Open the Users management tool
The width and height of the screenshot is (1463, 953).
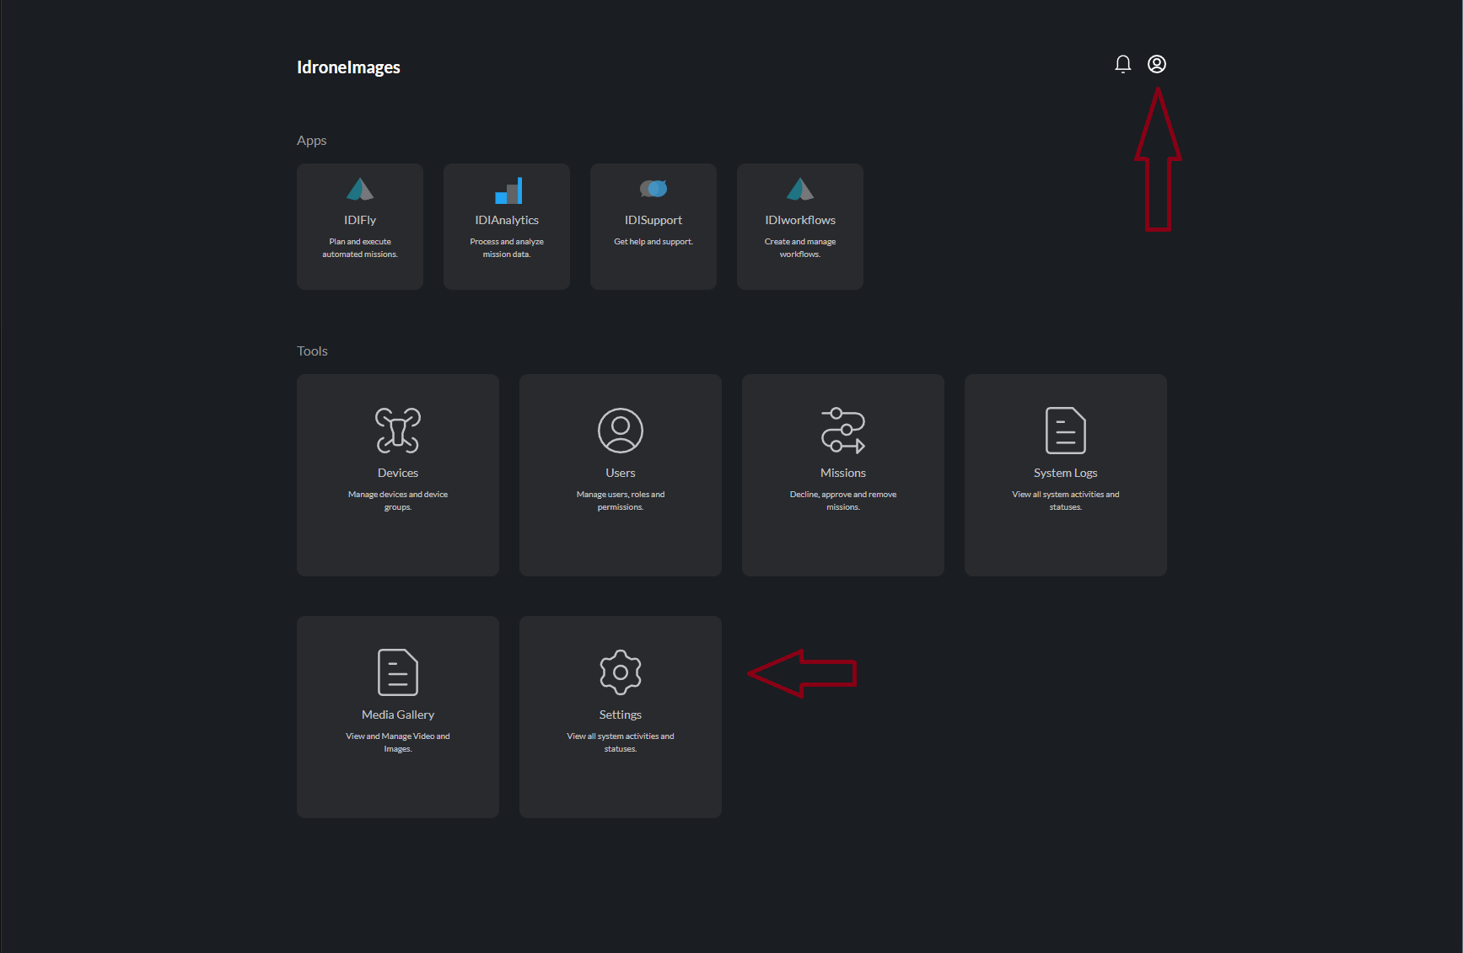(x=620, y=474)
